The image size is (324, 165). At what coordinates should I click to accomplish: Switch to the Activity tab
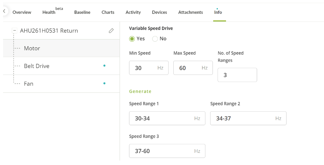pos(133,12)
